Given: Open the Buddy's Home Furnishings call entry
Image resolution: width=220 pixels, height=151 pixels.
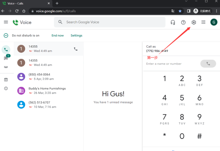Looking at the screenshot, I should pos(49,91).
